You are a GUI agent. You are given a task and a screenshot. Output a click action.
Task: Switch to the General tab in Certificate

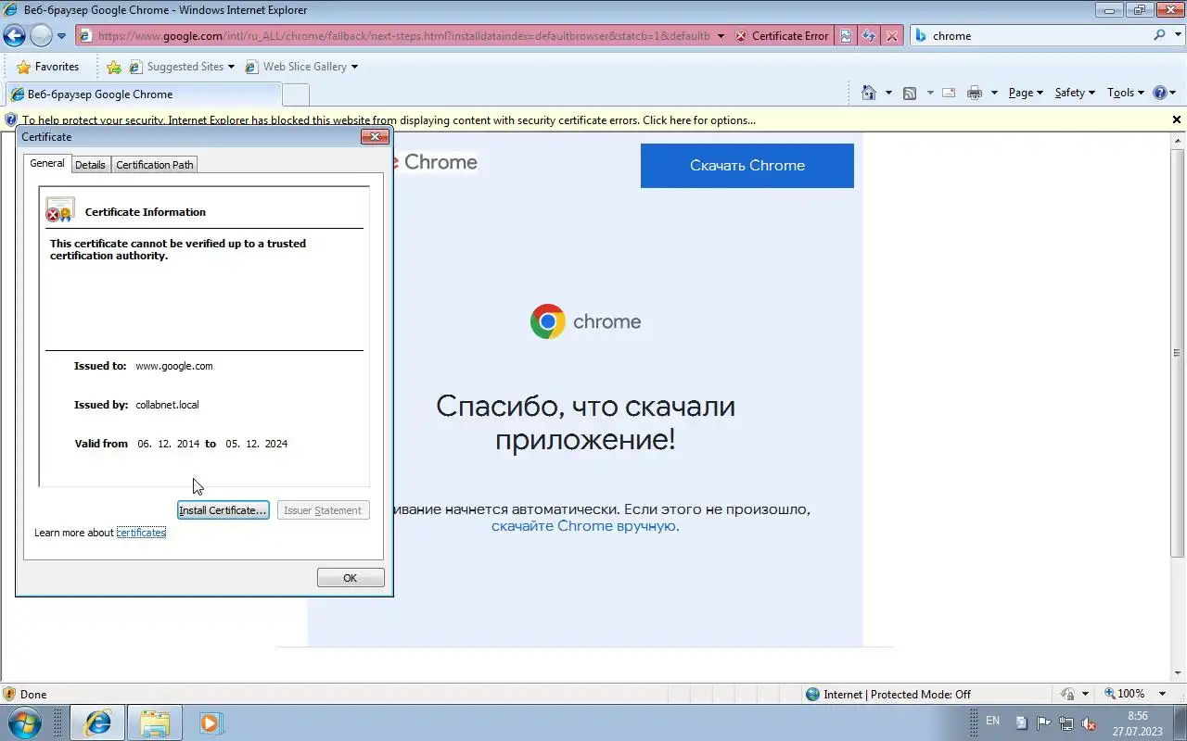click(x=47, y=163)
